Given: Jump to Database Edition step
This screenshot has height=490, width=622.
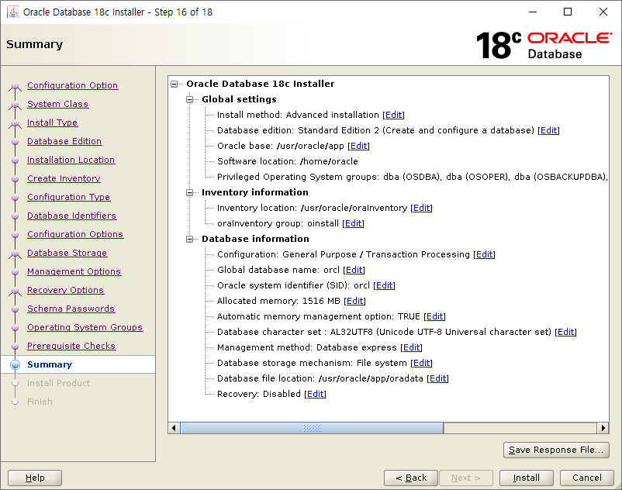Looking at the screenshot, I should click(64, 141).
